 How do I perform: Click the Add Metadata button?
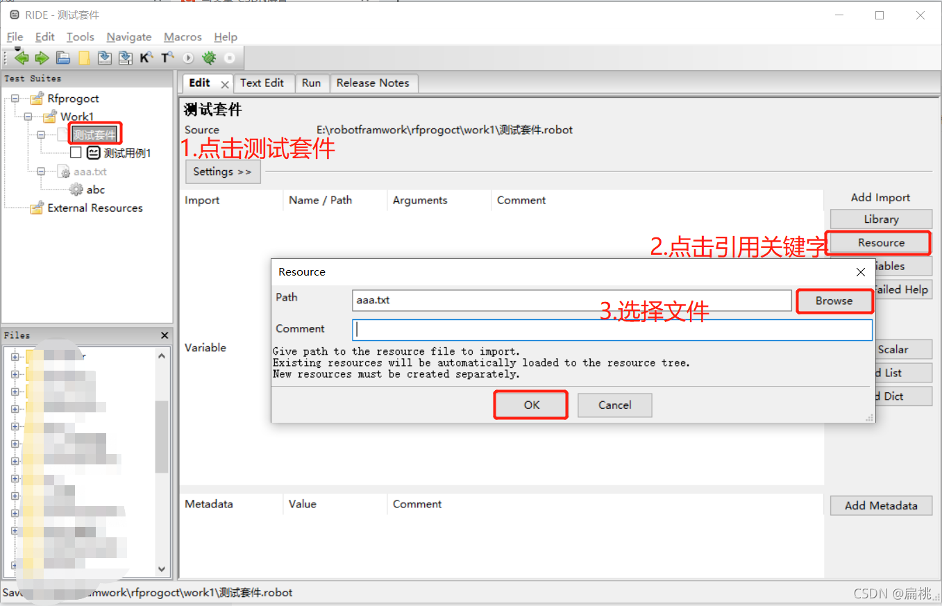[x=880, y=505]
